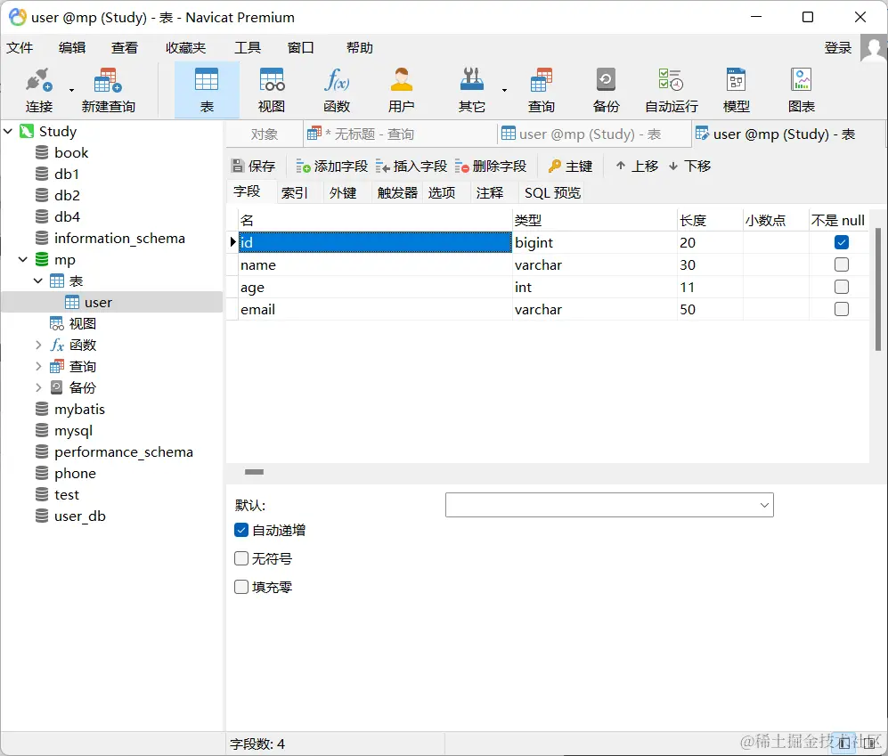Click the Study connection icon
The width and height of the screenshot is (888, 756).
click(x=27, y=132)
